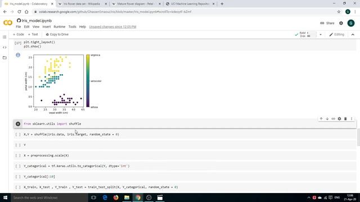
Task: Move cell up with arrow icon
Action: (x=321, y=118)
